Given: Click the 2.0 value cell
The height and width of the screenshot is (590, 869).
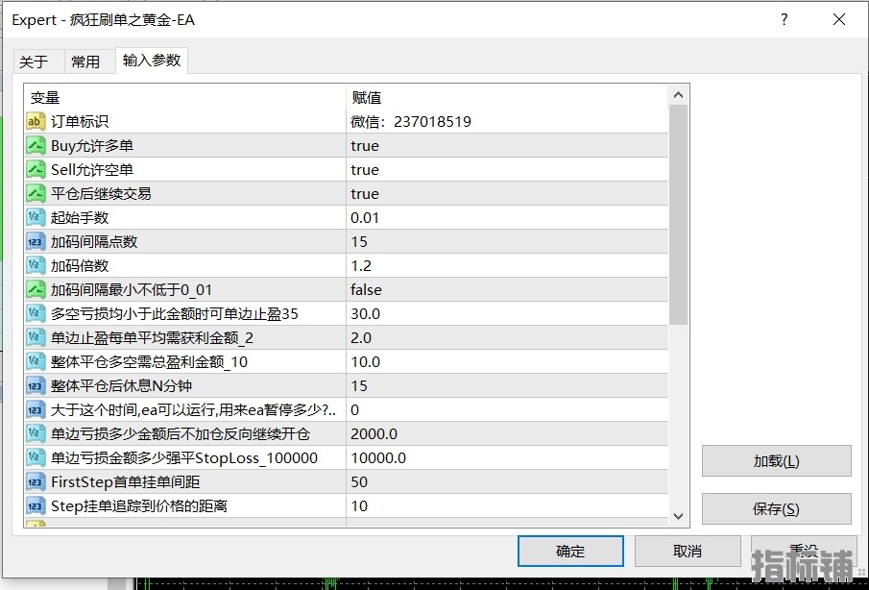Looking at the screenshot, I should (507, 337).
